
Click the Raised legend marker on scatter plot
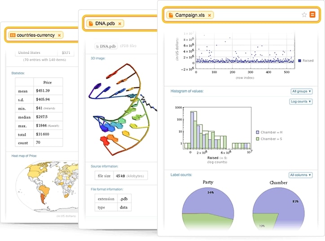tap(299, 60)
